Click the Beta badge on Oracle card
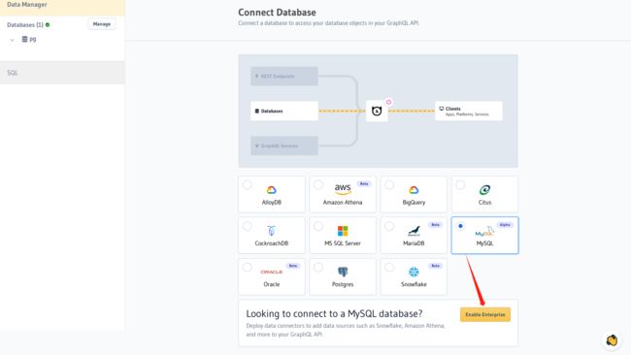This screenshot has height=355, width=631. click(293, 266)
